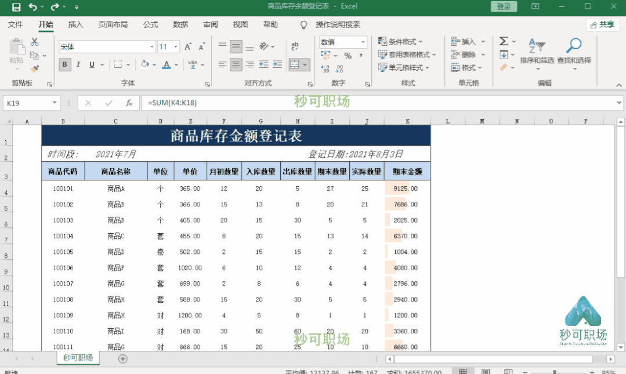Switch to the 数据 Data tab
Image resolution: width=626 pixels, height=374 pixels.
pyautogui.click(x=180, y=25)
